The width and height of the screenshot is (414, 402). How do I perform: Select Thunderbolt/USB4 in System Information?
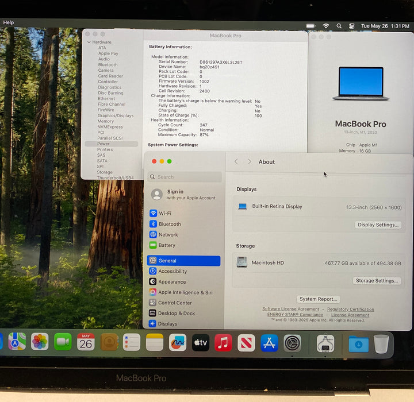(115, 178)
